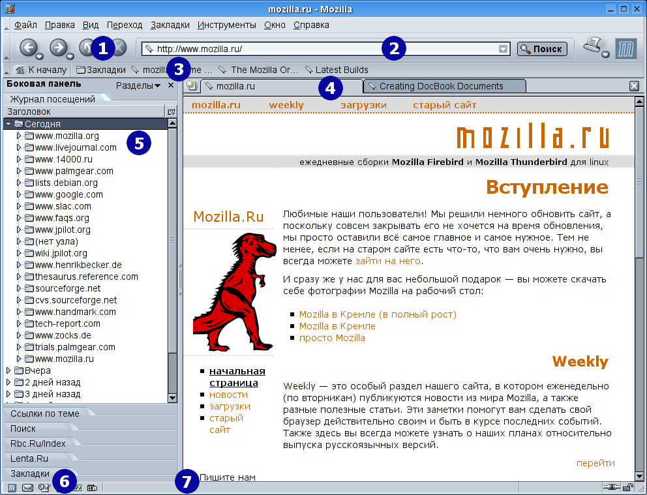The height and width of the screenshot is (495, 647).
Task: Open The Mozilla Or… toolbar bookmark
Action: pyautogui.click(x=258, y=70)
